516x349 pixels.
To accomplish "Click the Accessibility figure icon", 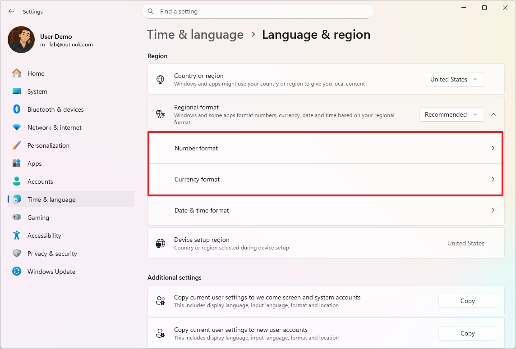I will click(17, 236).
